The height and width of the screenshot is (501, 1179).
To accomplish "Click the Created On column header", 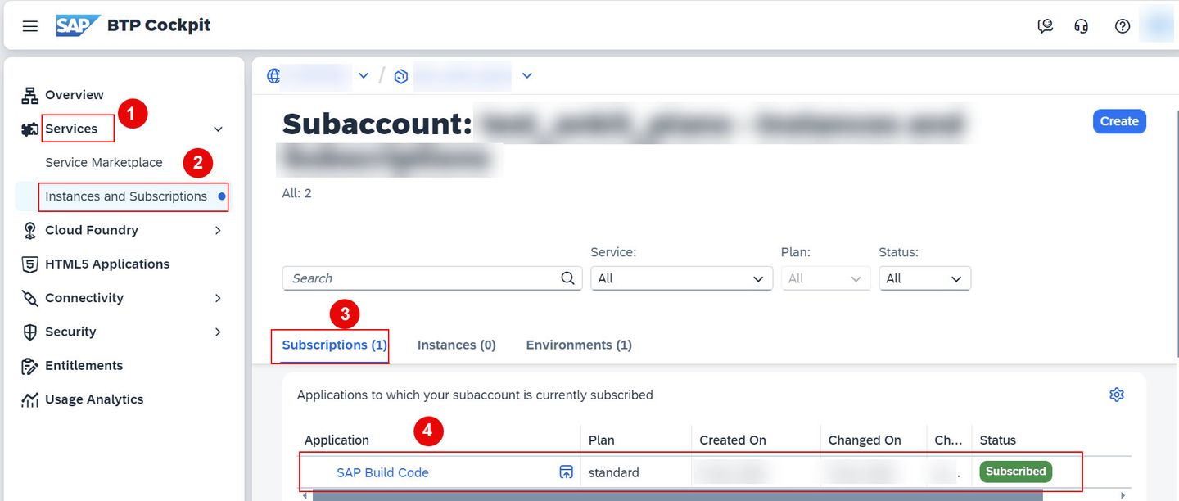I will 733,440.
